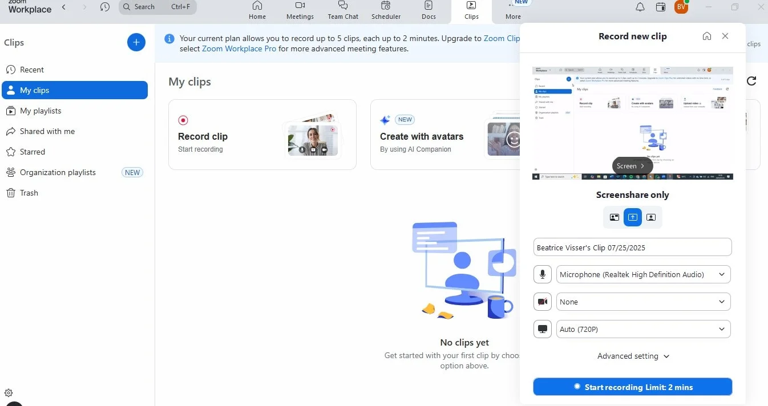Image resolution: width=768 pixels, height=406 pixels.
Task: Select screen and camera recording mode
Action: 615,217
